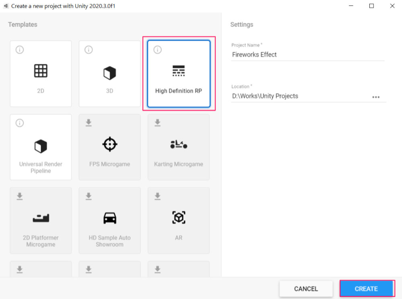Screen dimensions: 402x299
Task: Click download icon below 2D Platformer Microgame
Action: [20, 270]
